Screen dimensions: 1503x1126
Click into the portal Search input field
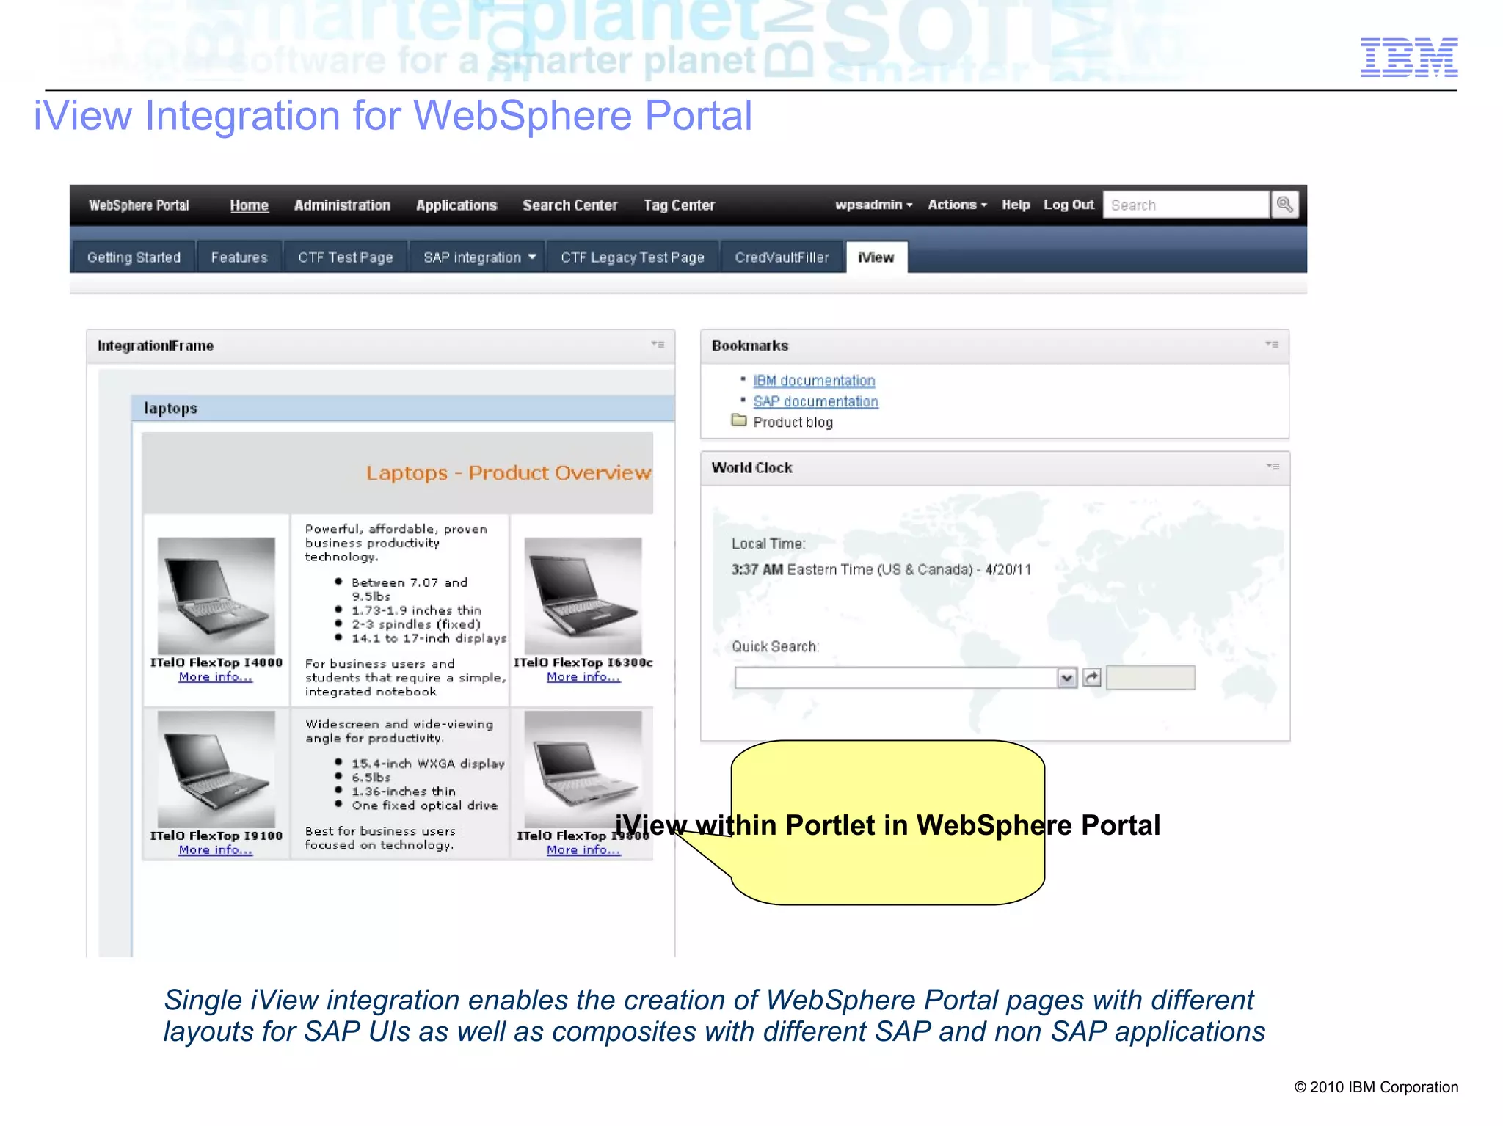point(1186,205)
